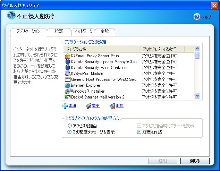Click the blue plus 追加 icon

coord(65,106)
